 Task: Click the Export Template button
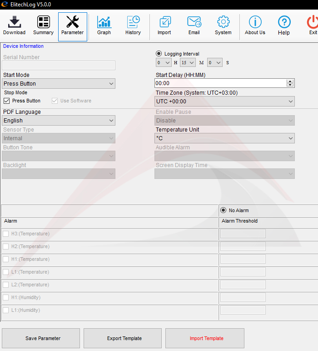tap(123, 338)
